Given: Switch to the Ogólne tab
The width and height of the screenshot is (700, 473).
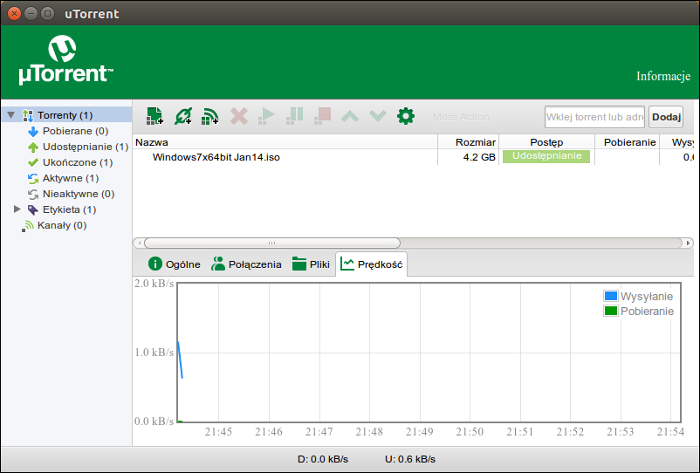Looking at the screenshot, I should [174, 264].
